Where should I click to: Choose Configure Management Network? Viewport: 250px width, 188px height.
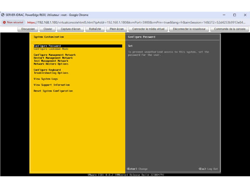click(55, 55)
